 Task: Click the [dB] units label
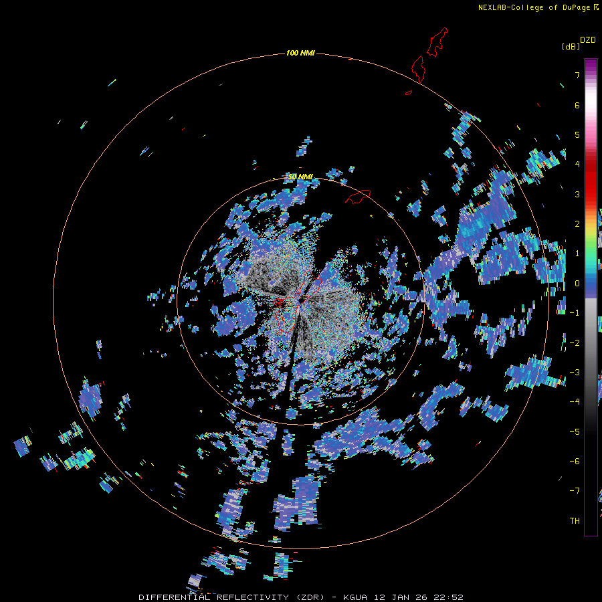click(571, 47)
